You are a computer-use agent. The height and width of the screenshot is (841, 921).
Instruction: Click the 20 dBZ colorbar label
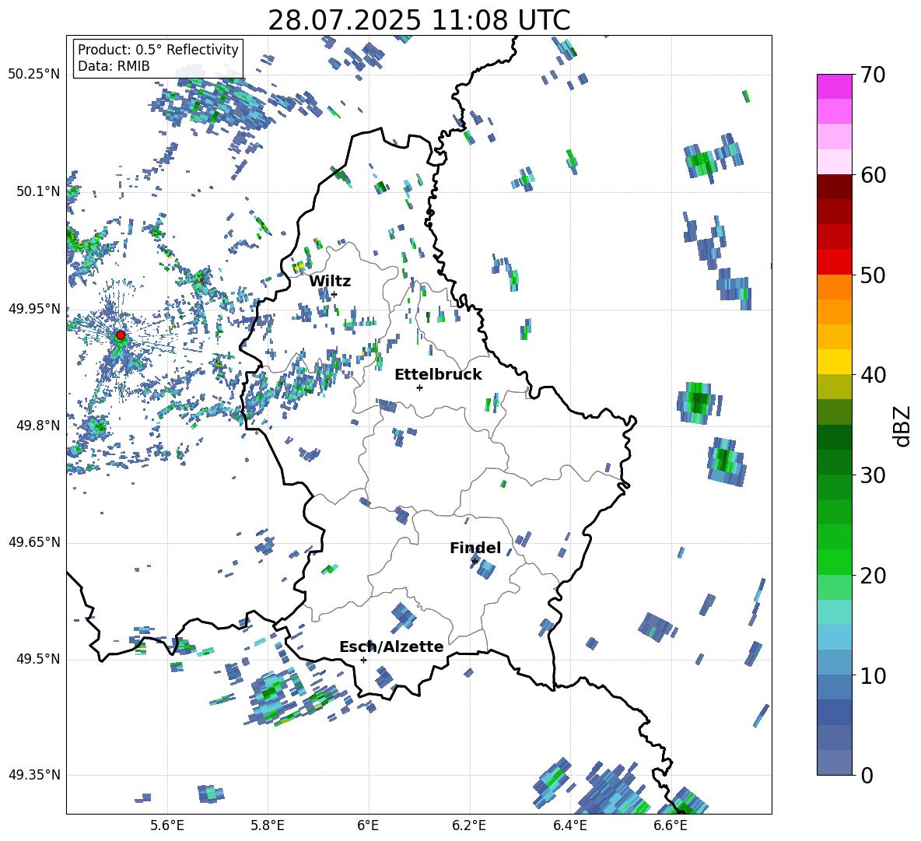(x=873, y=576)
